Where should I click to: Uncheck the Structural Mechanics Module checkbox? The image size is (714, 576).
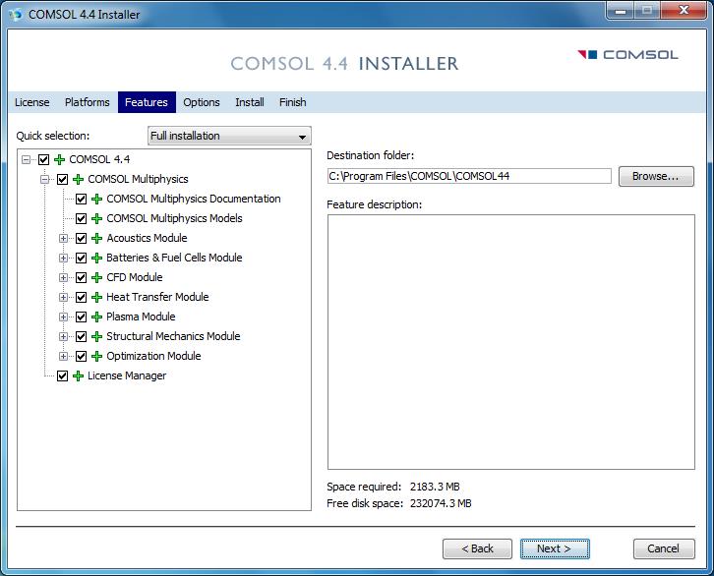point(81,336)
